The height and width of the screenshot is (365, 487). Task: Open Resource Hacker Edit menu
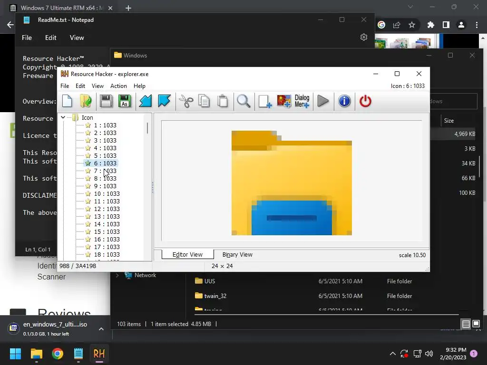tap(80, 86)
